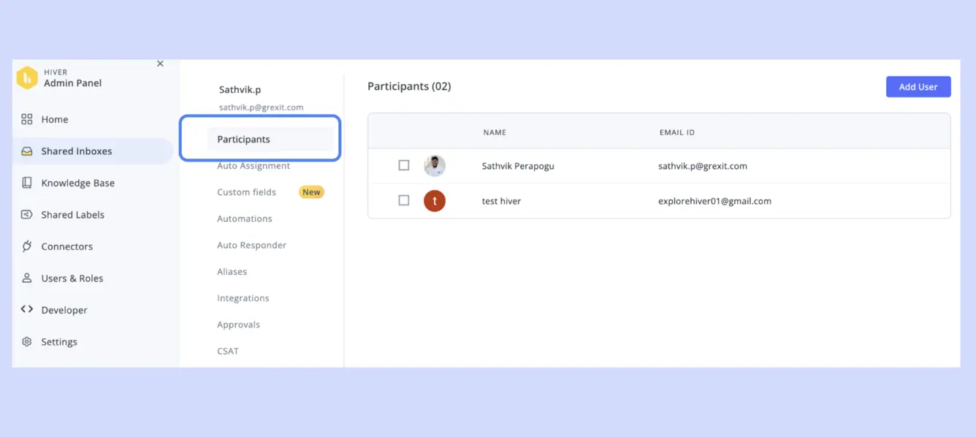This screenshot has width=976, height=437.
Task: Check the box for Sathvik Perapogu
Action: coord(404,165)
